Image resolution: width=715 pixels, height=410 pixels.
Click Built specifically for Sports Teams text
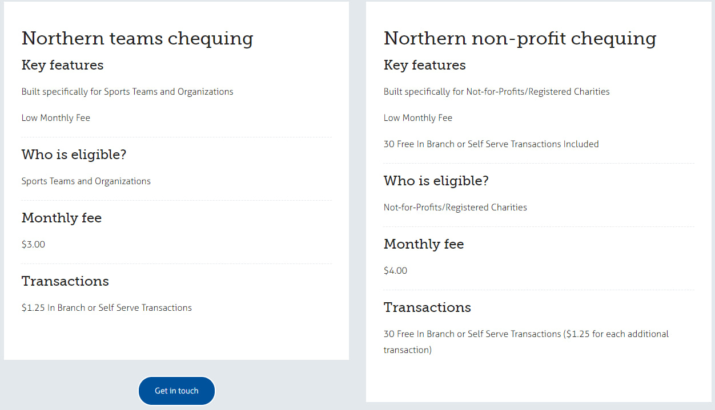click(x=127, y=91)
